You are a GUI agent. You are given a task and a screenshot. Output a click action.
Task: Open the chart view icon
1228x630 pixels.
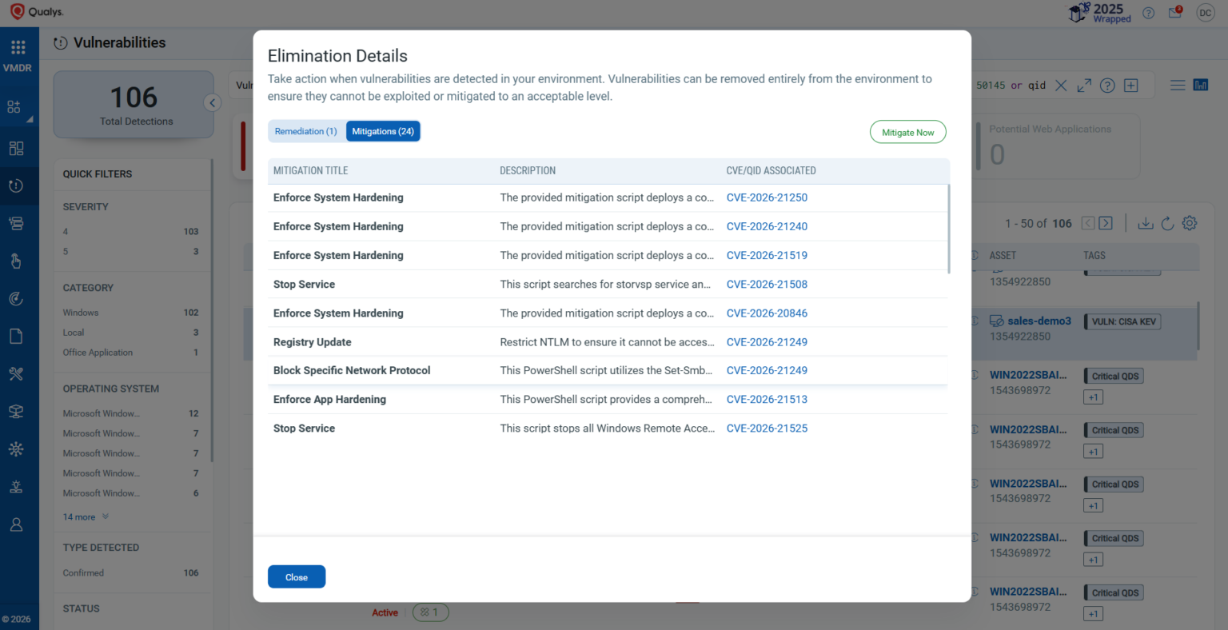pos(1201,85)
